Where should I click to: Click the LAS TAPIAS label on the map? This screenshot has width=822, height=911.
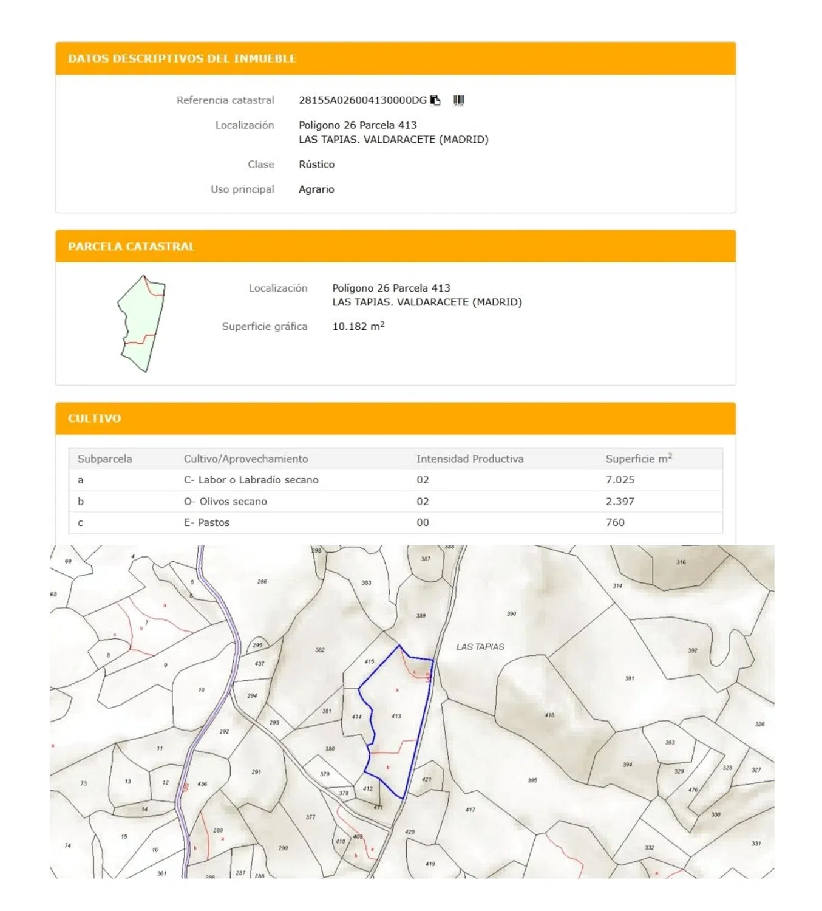tap(480, 647)
